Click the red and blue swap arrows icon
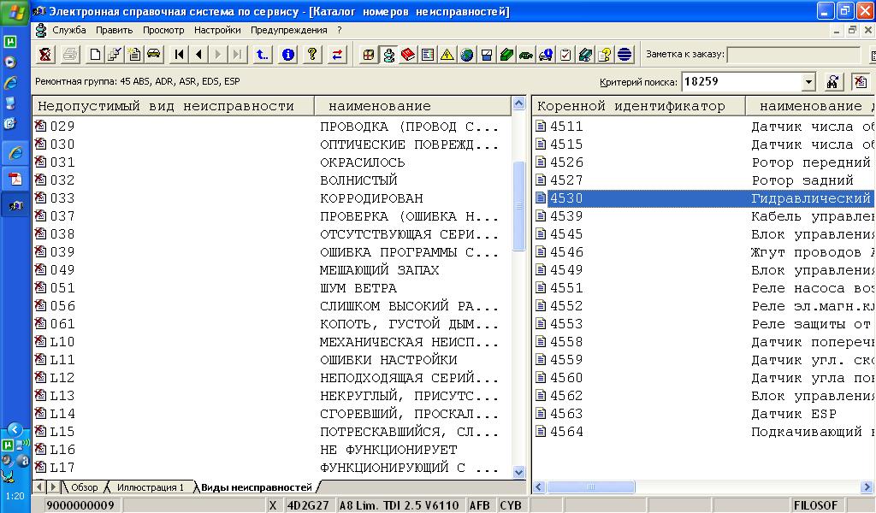The height and width of the screenshot is (513, 876). [338, 55]
